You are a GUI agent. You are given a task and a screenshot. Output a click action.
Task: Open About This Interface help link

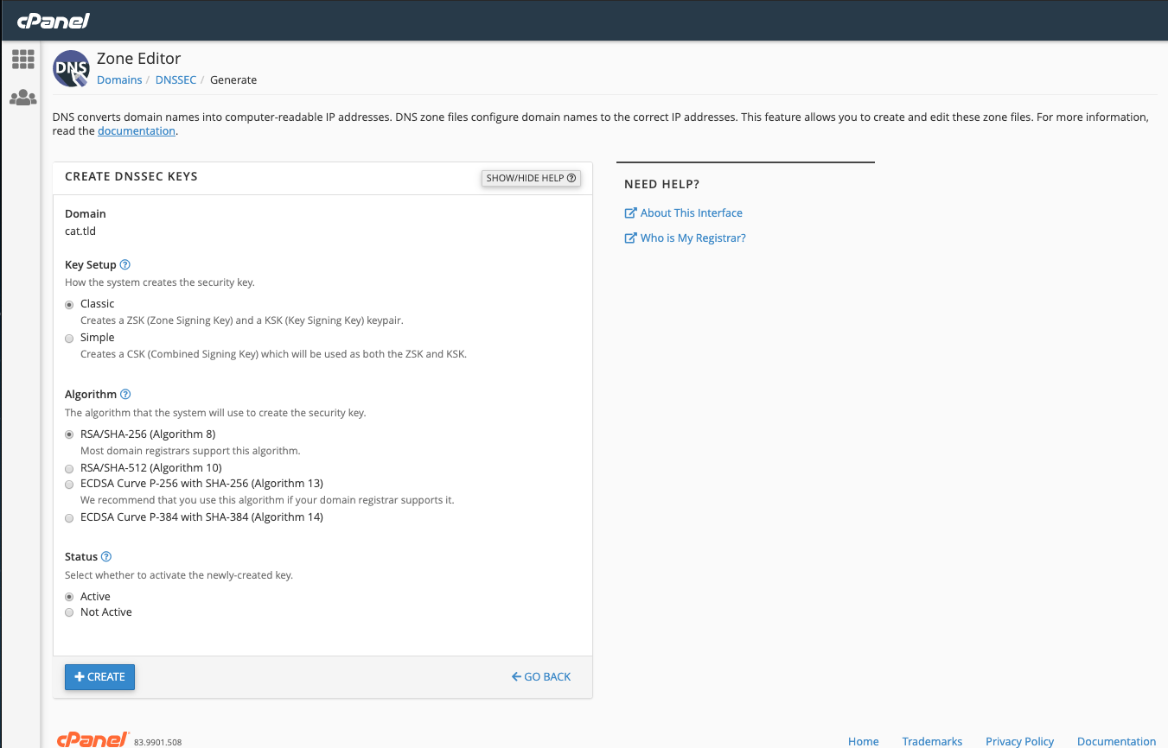click(692, 212)
